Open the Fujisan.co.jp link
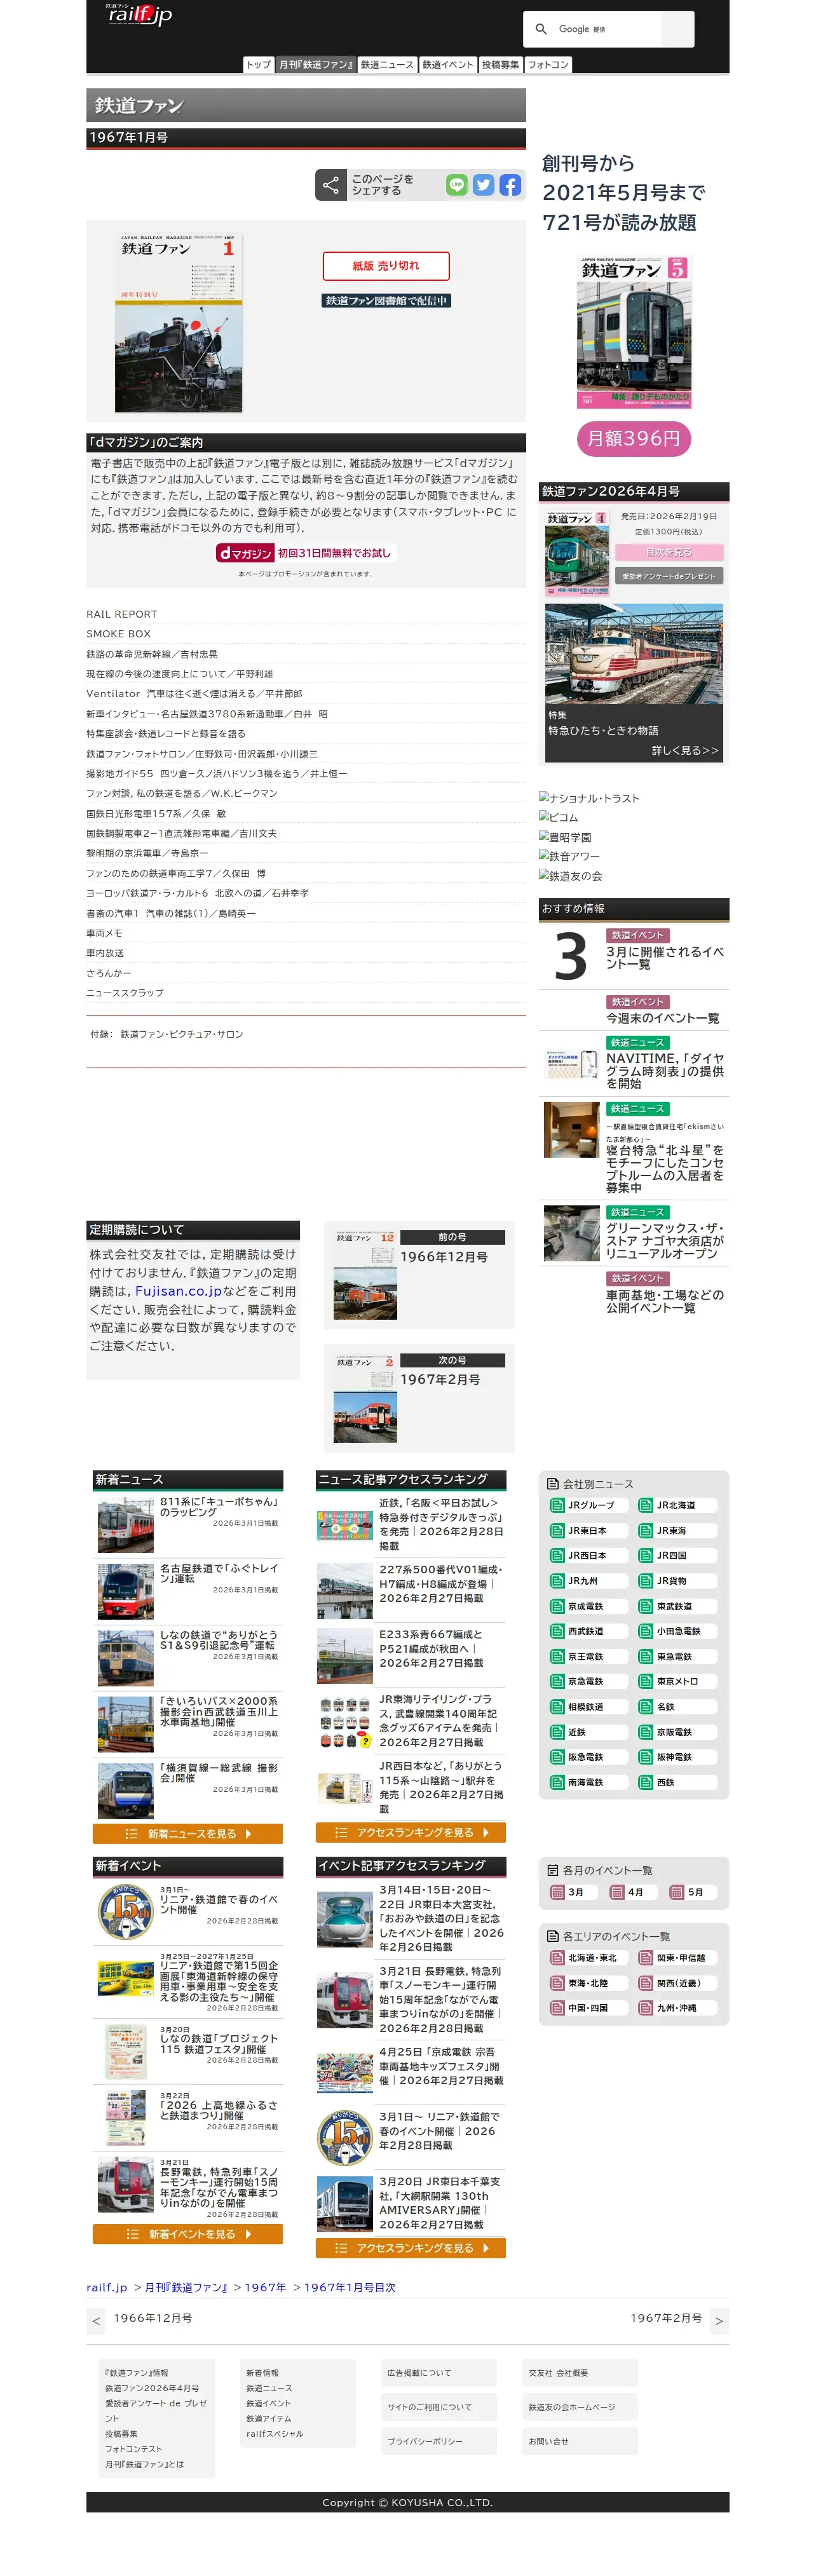Screen dimensions: 816x2576 click(x=178, y=1291)
